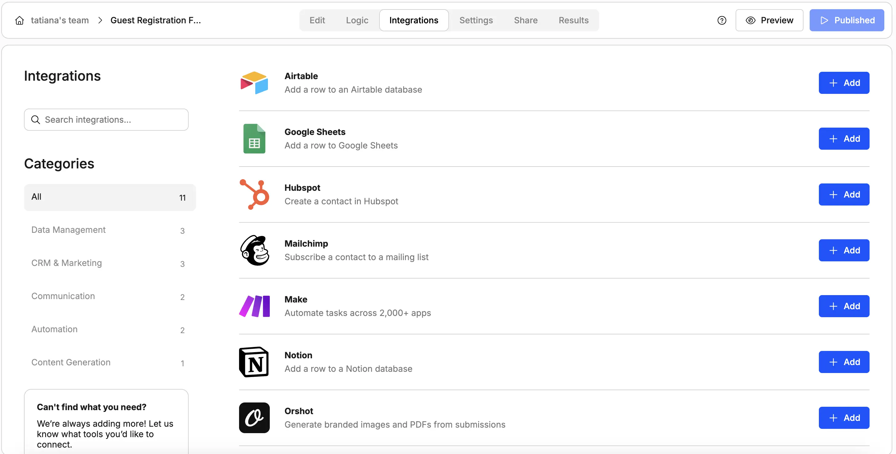The image size is (896, 454).
Task: Click the Google Sheets logo icon
Action: [254, 139]
